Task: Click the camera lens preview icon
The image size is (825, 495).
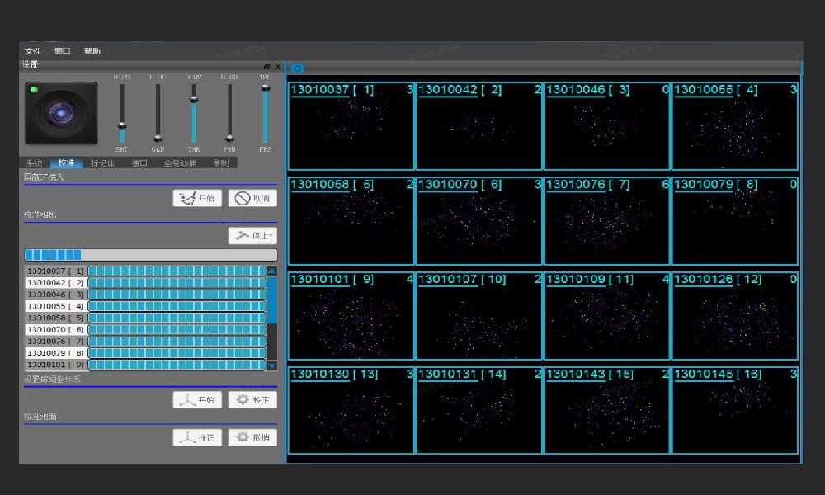Action: tap(61, 113)
